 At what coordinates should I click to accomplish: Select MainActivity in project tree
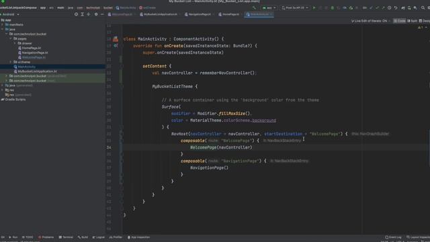26,67
